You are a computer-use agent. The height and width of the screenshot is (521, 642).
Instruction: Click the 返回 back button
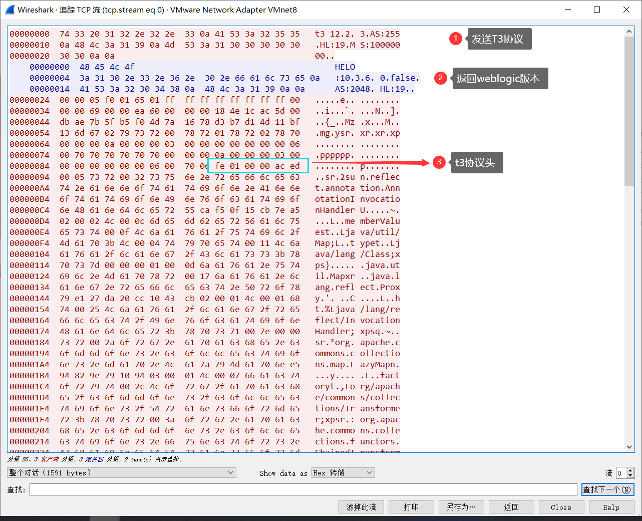pos(511,507)
